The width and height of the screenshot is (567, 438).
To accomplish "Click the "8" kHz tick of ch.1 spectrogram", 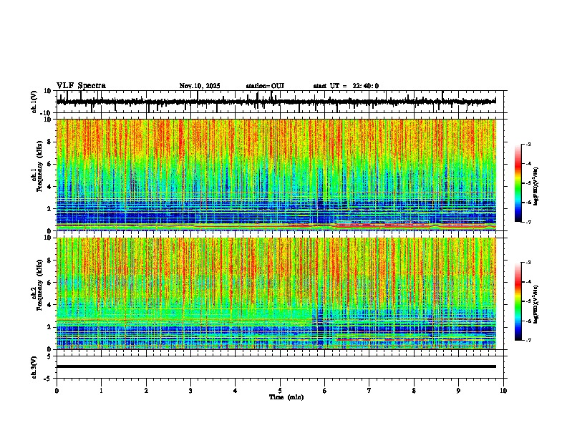I will coord(50,142).
